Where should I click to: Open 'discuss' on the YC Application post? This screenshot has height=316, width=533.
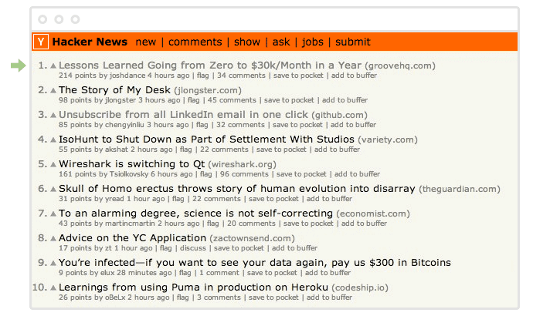point(192,248)
